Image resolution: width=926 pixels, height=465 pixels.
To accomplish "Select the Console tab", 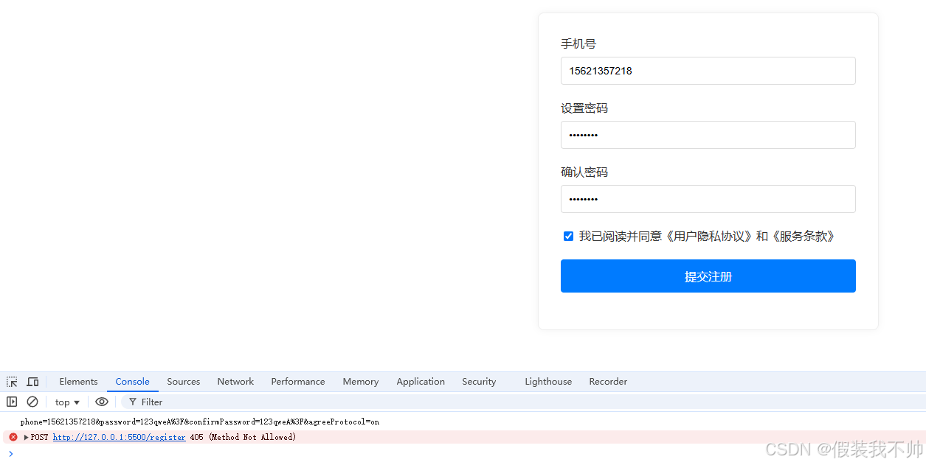I will [x=133, y=382].
